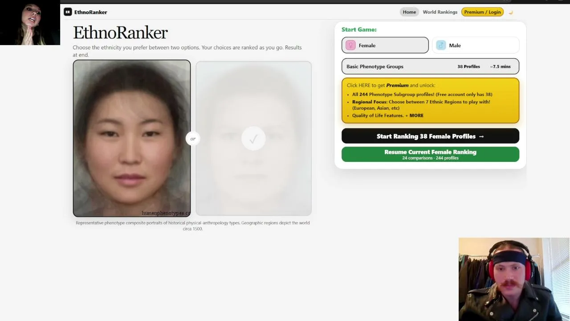This screenshot has height=321, width=570.
Task: Click the male symbol icon
Action: 441,45
